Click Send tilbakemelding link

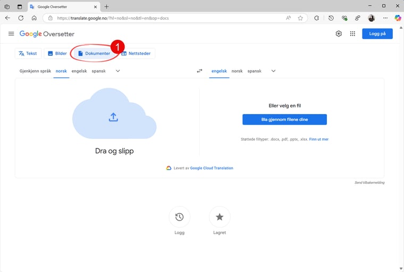coord(369,182)
